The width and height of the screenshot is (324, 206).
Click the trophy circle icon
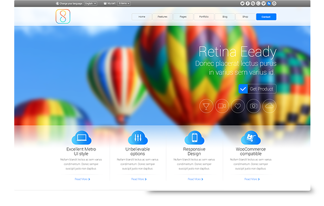tap(206, 106)
